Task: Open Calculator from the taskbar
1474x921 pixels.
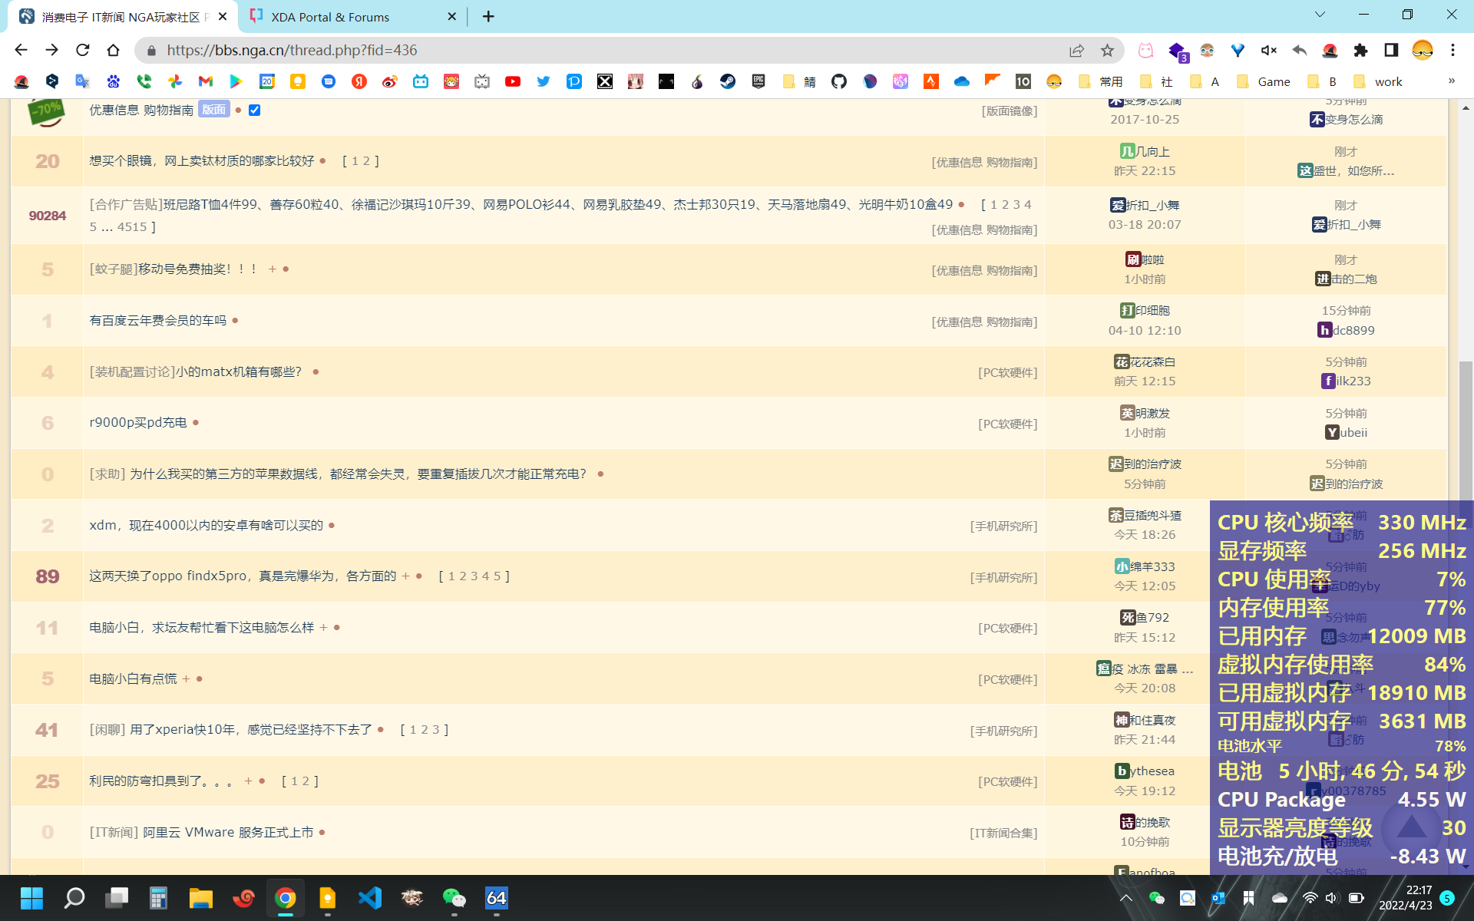Action: pos(158,898)
